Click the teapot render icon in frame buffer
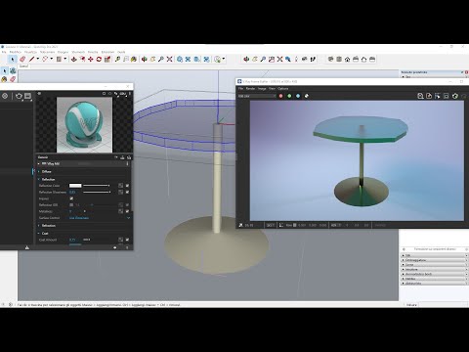This screenshot has height=352, width=469. coord(455,96)
